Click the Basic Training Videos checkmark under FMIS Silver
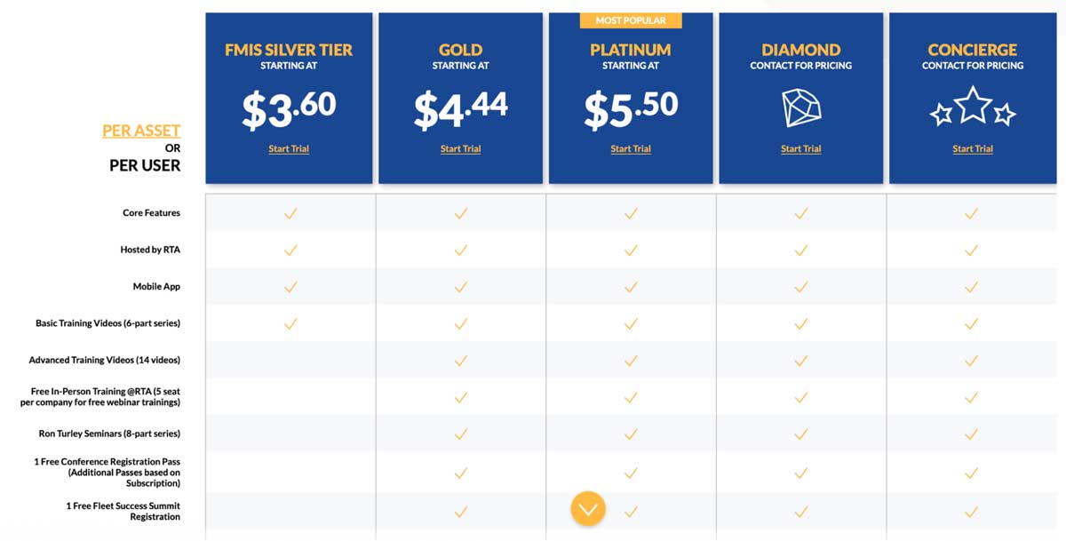1066x541 pixels. (x=289, y=323)
